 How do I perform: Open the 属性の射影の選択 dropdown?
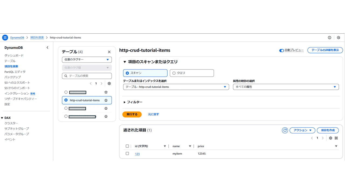(x=286, y=87)
